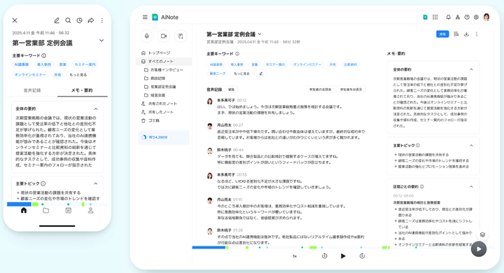504x273 pixels.
Task: Open the お客様インタビュー folder
Action: (164, 70)
